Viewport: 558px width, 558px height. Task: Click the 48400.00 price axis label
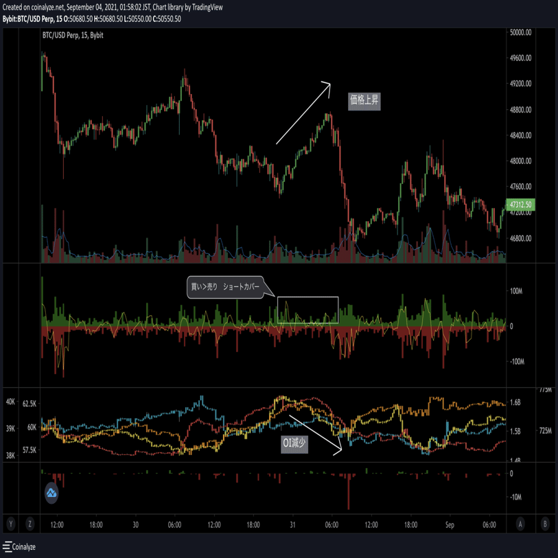[520, 135]
